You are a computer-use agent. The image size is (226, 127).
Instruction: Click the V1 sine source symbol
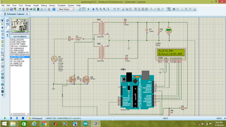(x=54, y=59)
